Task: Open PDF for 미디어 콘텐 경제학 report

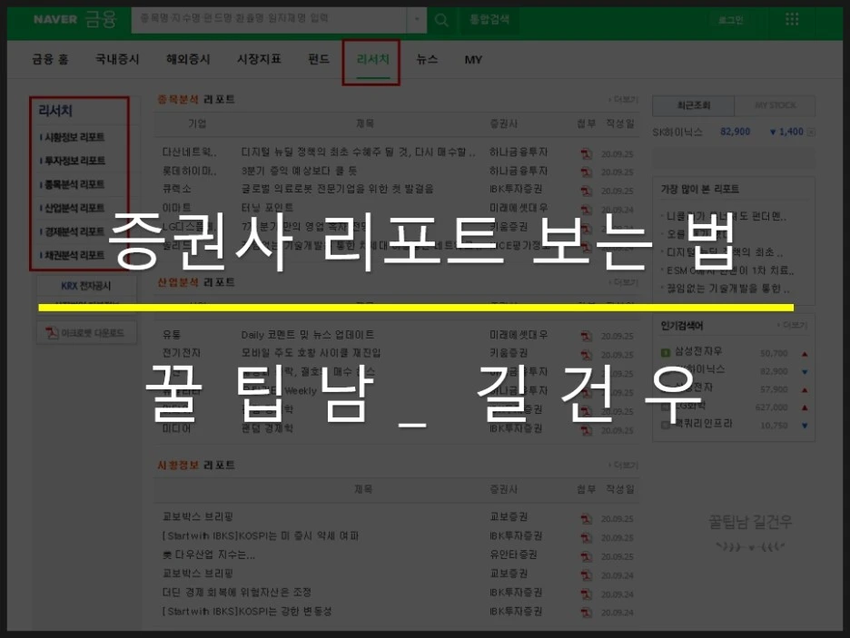Action: (x=586, y=430)
